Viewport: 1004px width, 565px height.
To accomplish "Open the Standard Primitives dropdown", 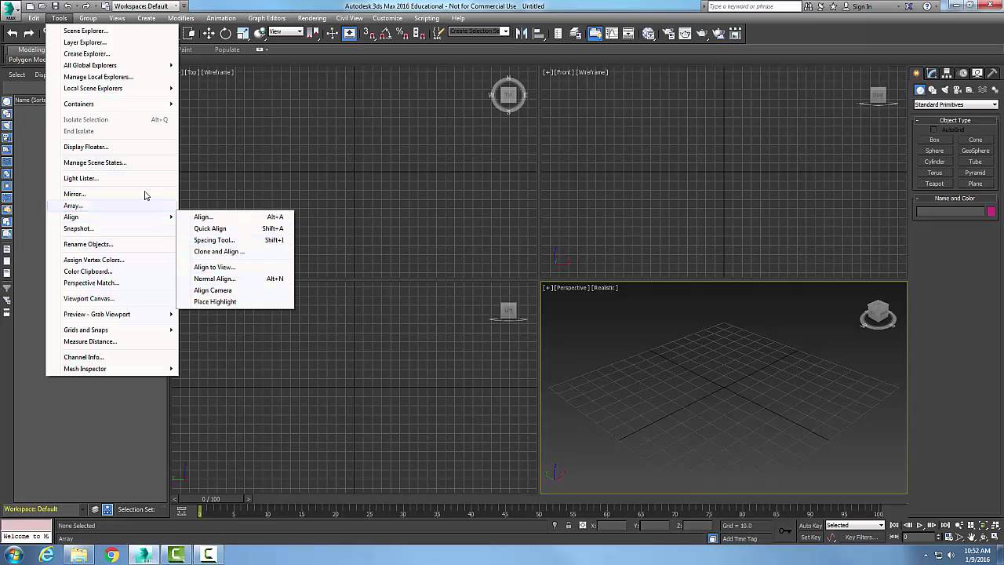I will (956, 104).
